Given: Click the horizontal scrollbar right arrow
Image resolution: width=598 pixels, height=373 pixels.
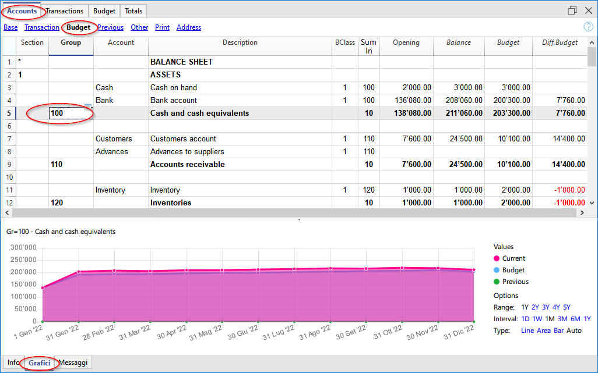Looking at the screenshot, I should pyautogui.click(x=582, y=212).
